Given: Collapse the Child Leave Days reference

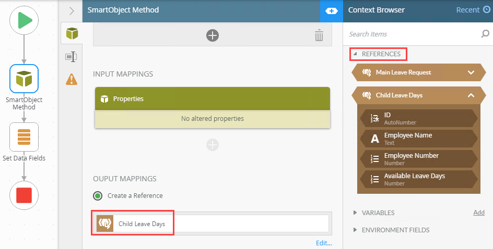Looking at the screenshot, I should click(471, 95).
